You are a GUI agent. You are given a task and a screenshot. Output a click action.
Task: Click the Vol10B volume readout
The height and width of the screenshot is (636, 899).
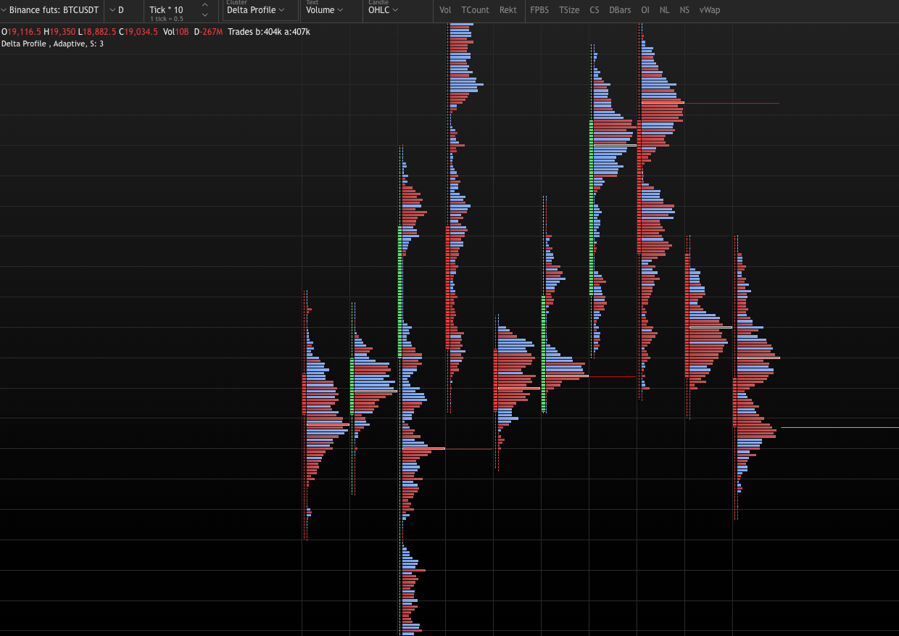(176, 32)
